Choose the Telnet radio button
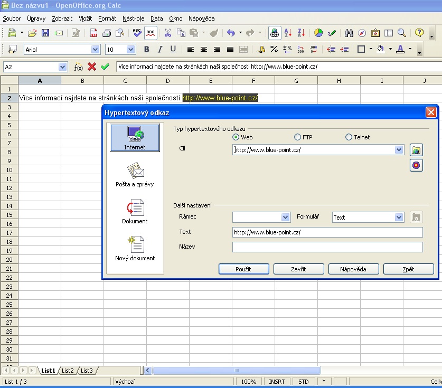The width and height of the screenshot is (442, 388). pos(349,137)
